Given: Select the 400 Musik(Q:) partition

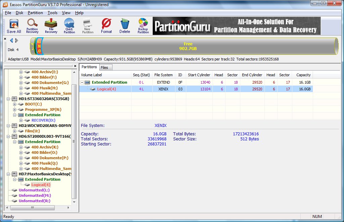Looking at the screenshot, I should 45,163.
